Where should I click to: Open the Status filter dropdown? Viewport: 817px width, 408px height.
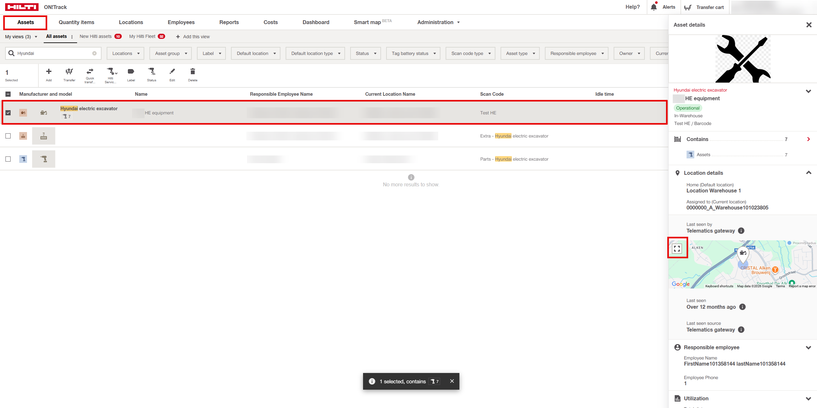click(x=365, y=53)
